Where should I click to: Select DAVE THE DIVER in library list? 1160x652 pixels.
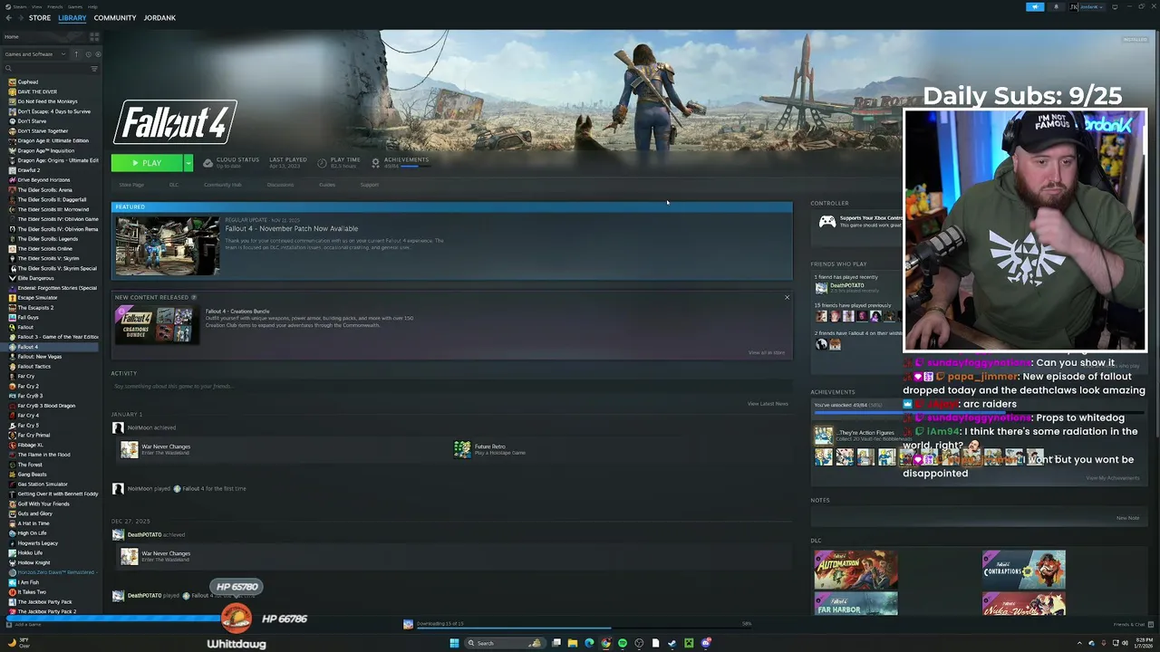[37, 91]
